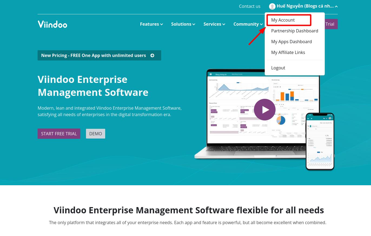Collapse the account menu using its chevron

[x=336, y=6]
